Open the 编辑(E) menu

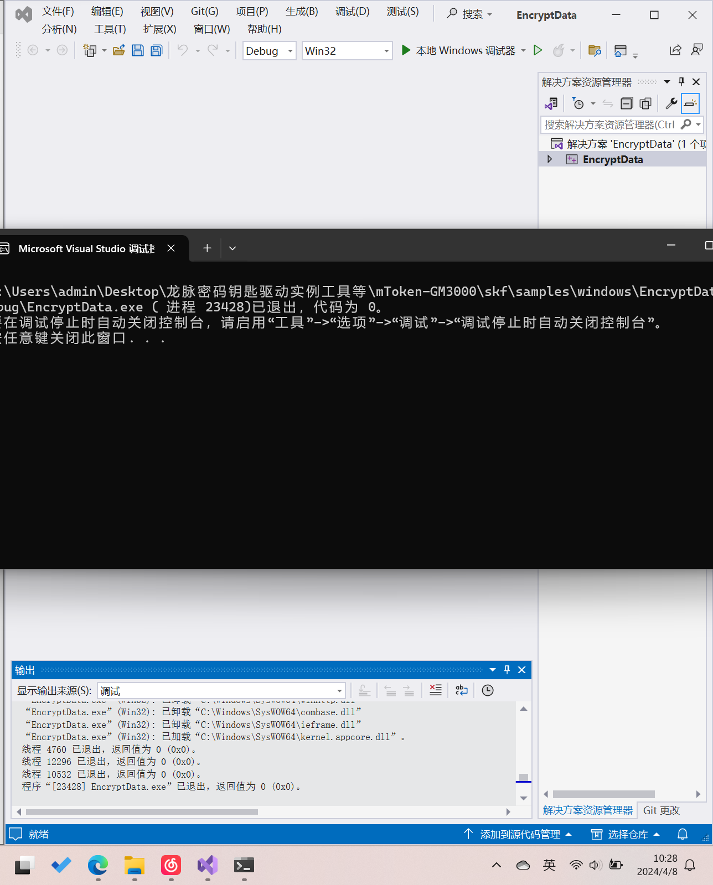(107, 12)
